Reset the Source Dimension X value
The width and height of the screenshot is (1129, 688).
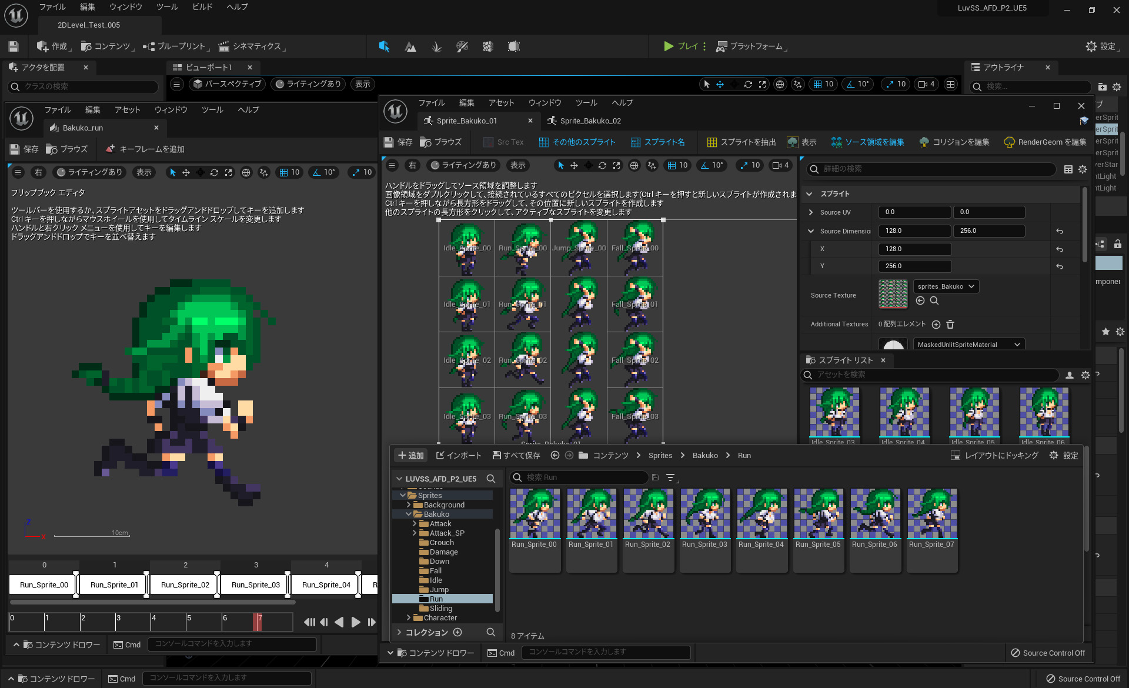click(x=1060, y=249)
